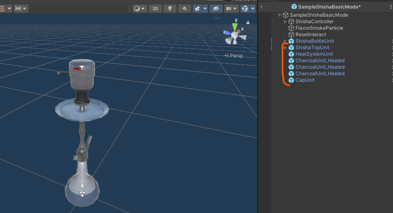Toggle scene audio mute button
The height and width of the screenshot is (213, 393).
click(185, 9)
